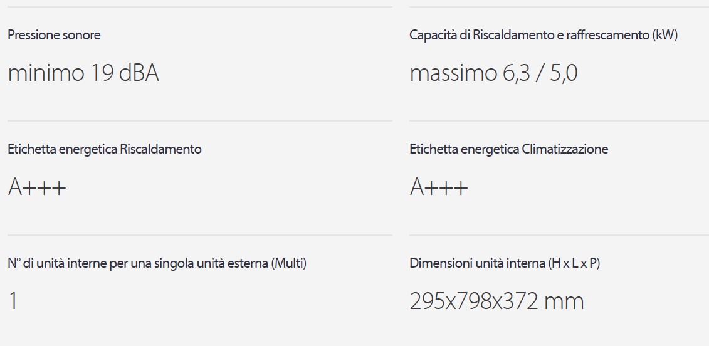Click the A+++ heating energy rating

[37, 187]
